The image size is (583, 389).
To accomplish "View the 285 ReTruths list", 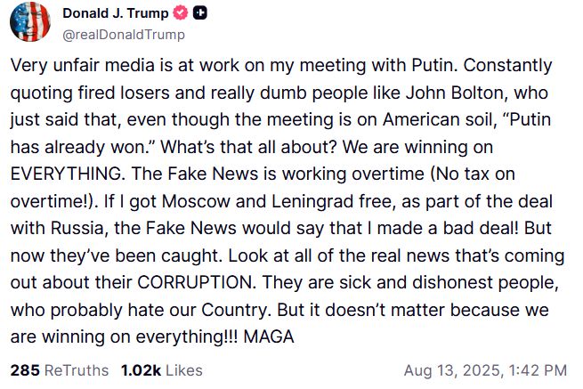I will [59, 369].
